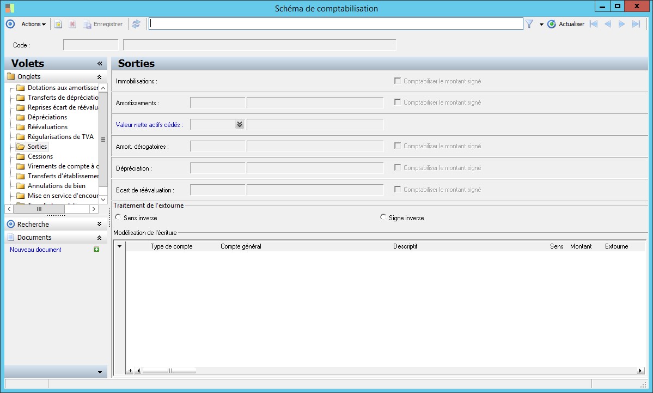Go to last record navigation icon
Viewport: 653px width, 393px height.
636,24
